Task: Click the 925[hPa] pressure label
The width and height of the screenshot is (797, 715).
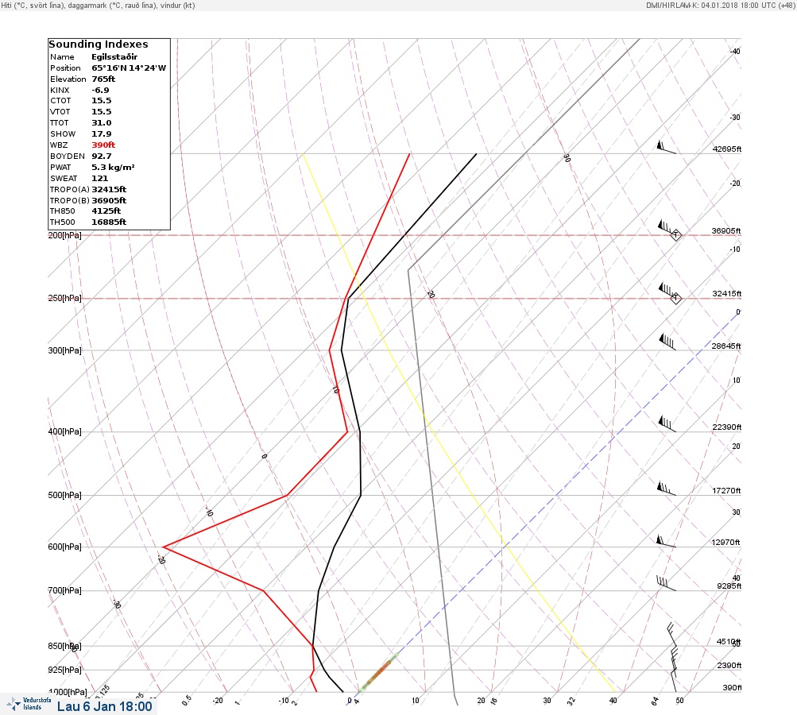Action: coord(64,671)
